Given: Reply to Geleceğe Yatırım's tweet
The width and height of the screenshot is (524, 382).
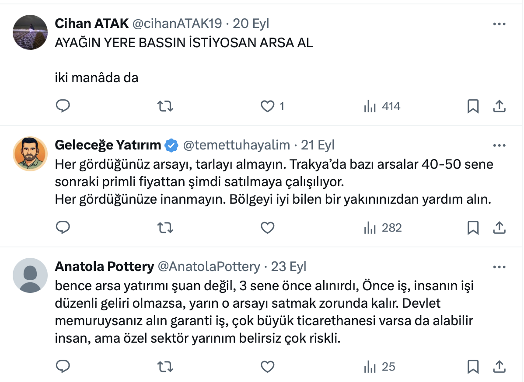Looking at the screenshot, I should [63, 228].
